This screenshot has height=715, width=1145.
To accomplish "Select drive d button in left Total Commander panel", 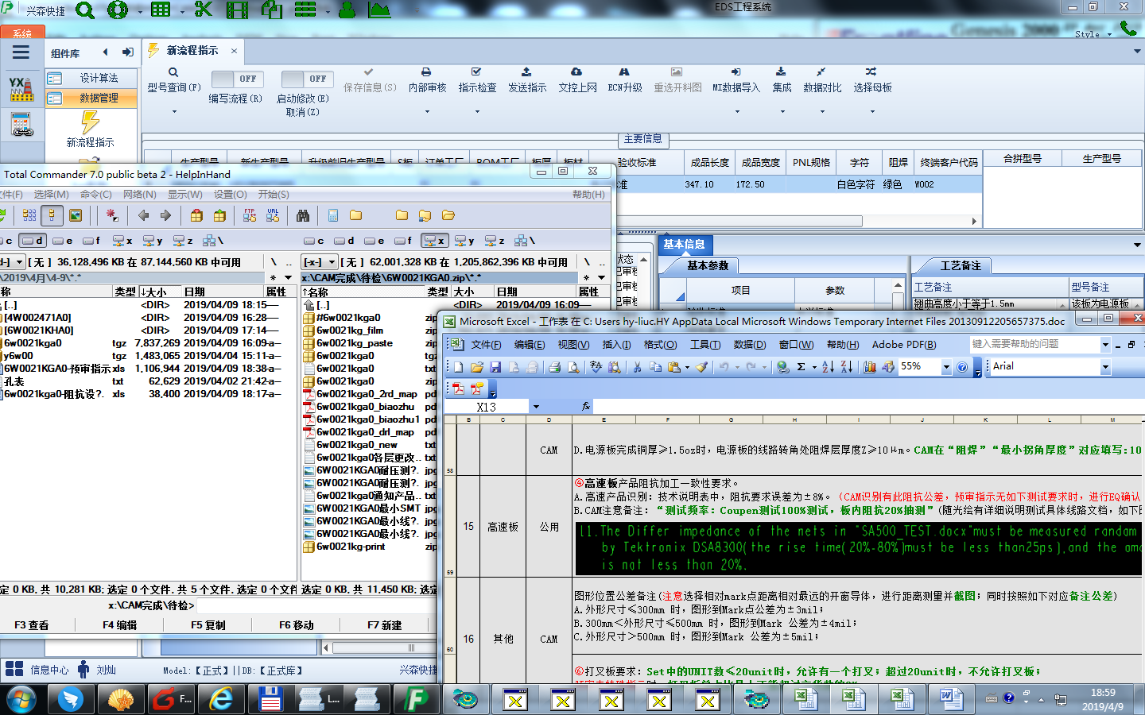I will pos(33,240).
